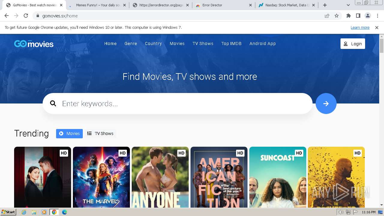The image size is (384, 216).
Task: Click the padlock site info icon
Action: [38, 16]
